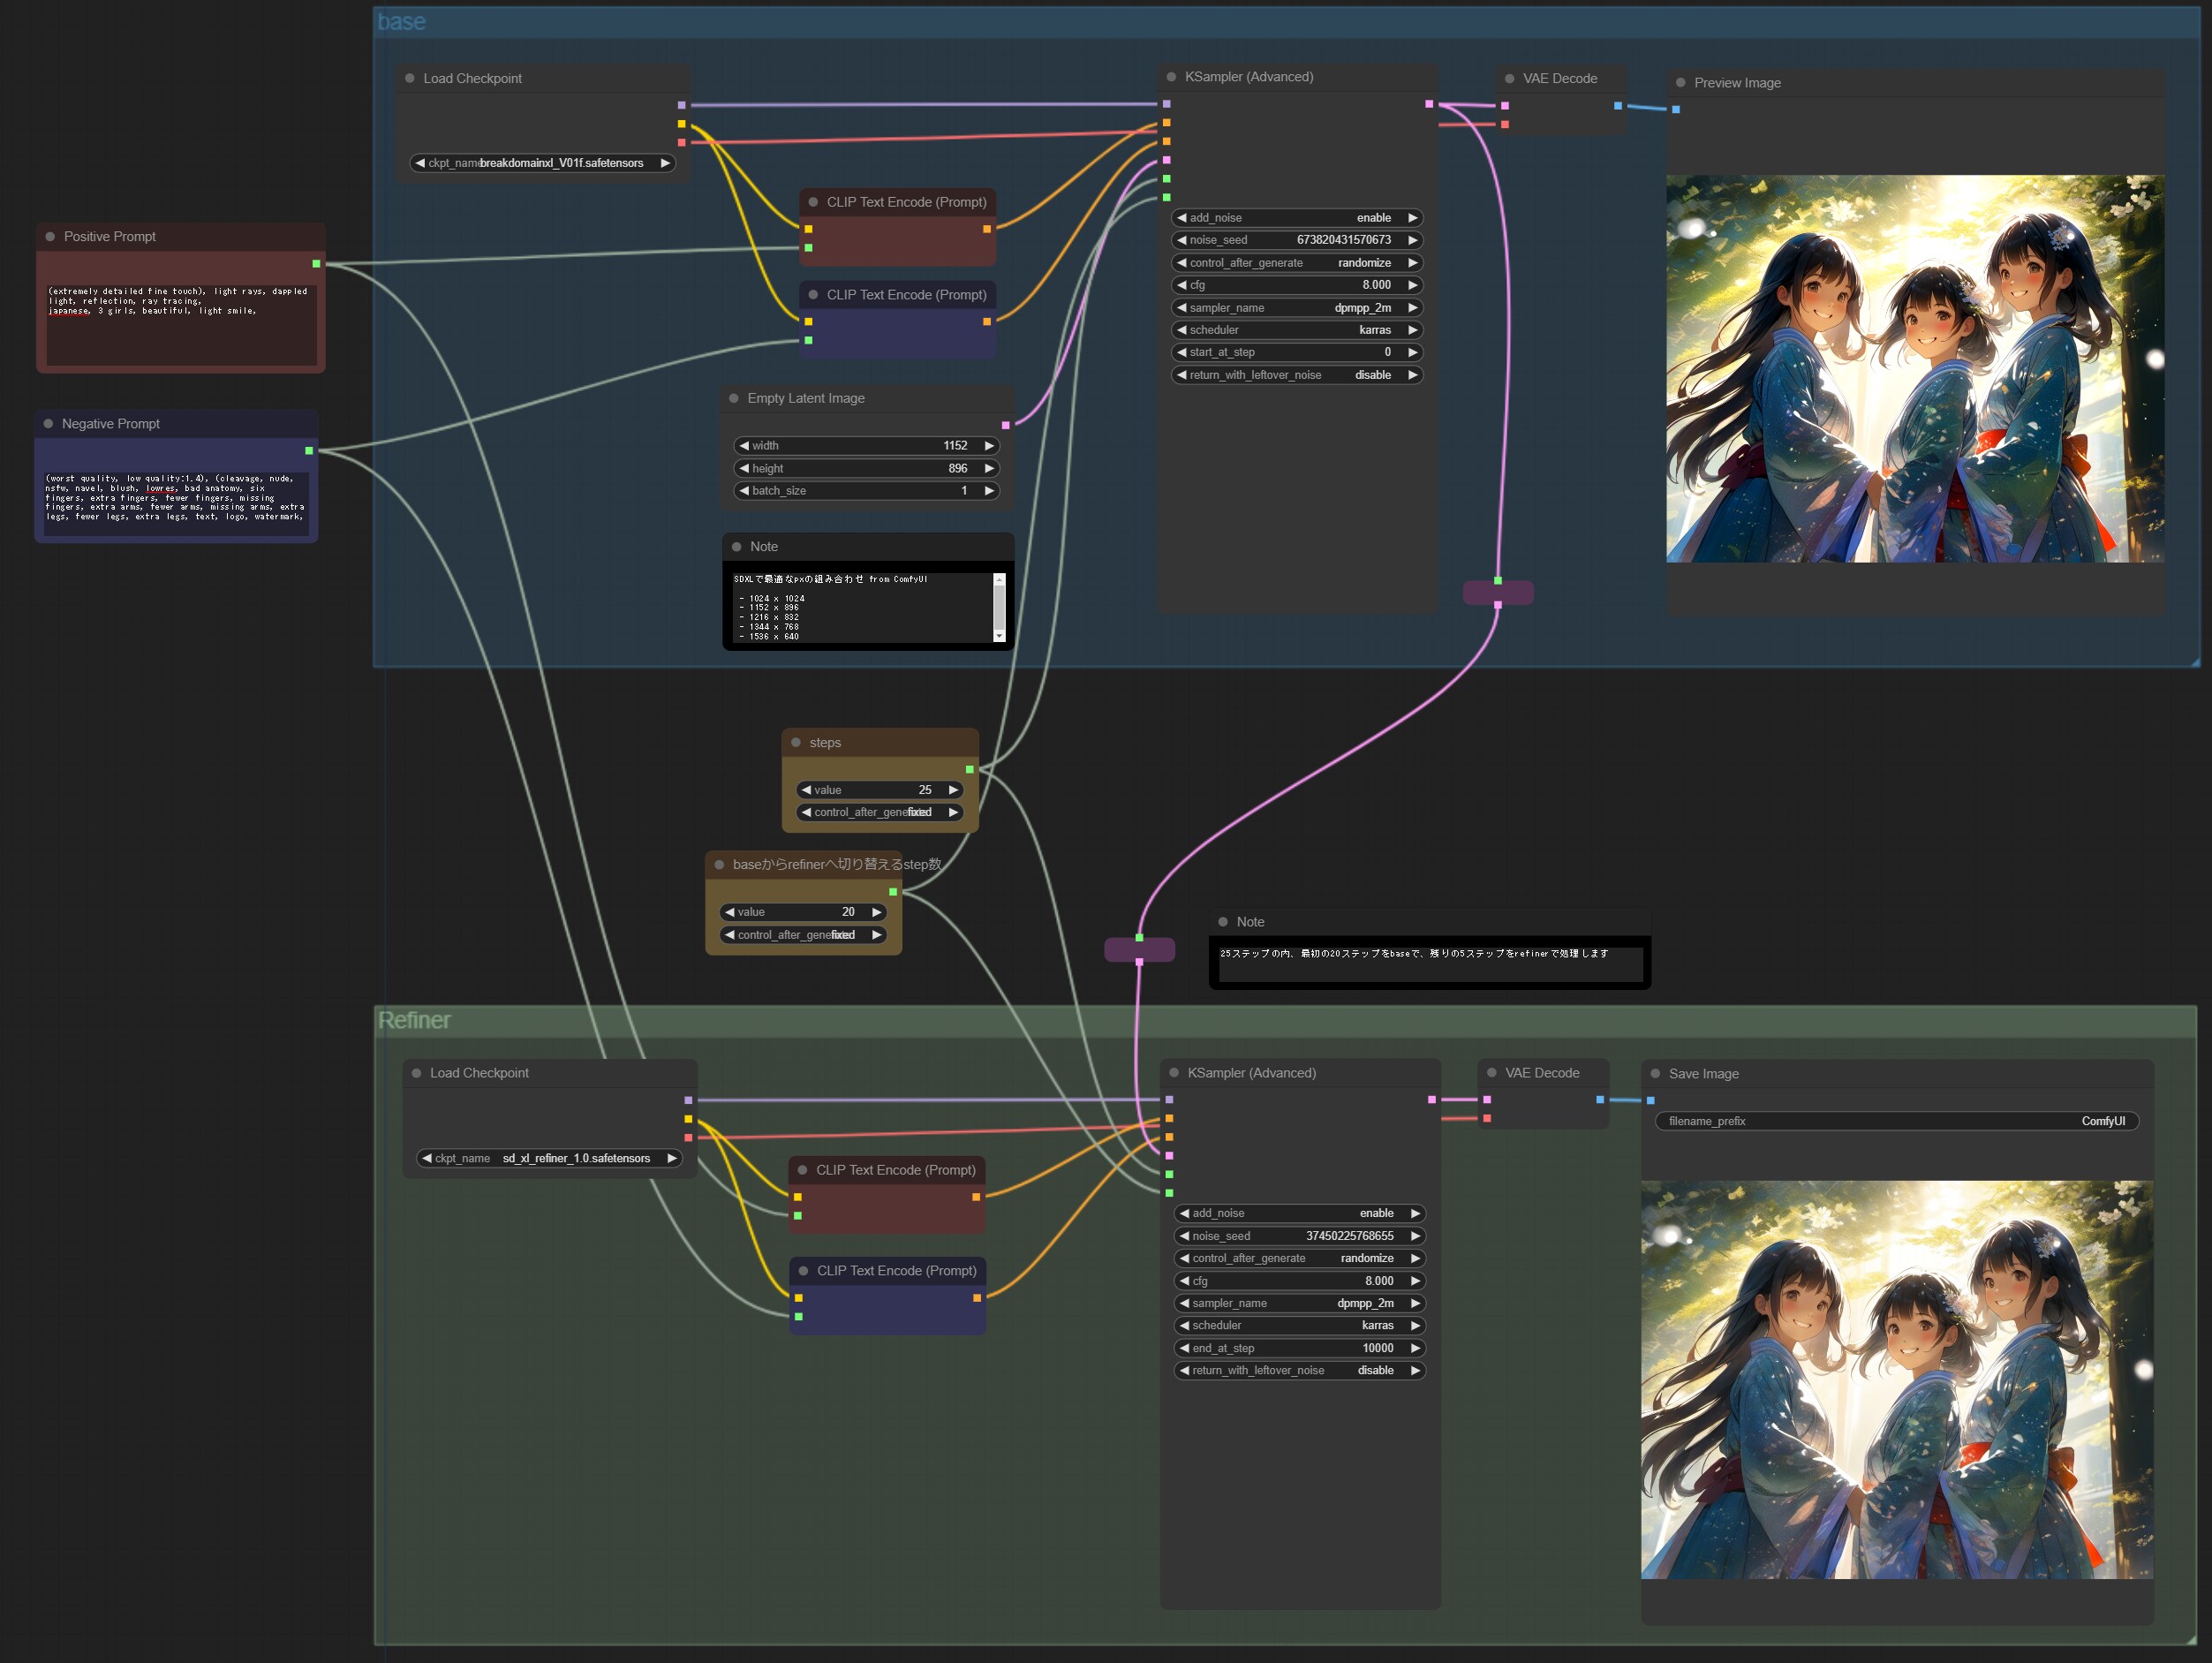Collapse the Positive Prompt node via its title dot
Viewport: 2212px width, 1663px height.
click(x=50, y=237)
